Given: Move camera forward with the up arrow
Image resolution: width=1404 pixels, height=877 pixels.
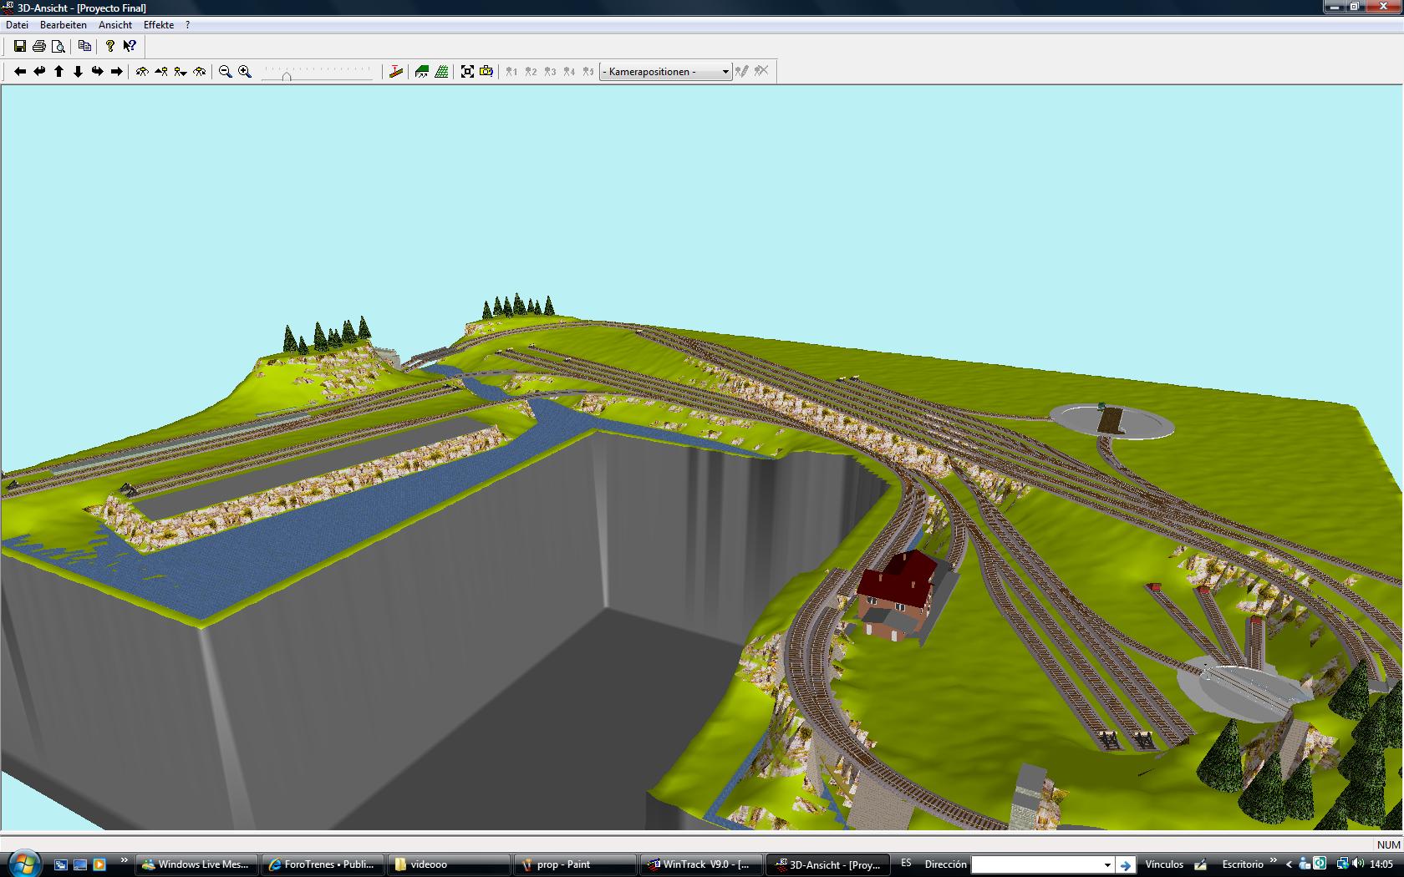Looking at the screenshot, I should pos(58,72).
